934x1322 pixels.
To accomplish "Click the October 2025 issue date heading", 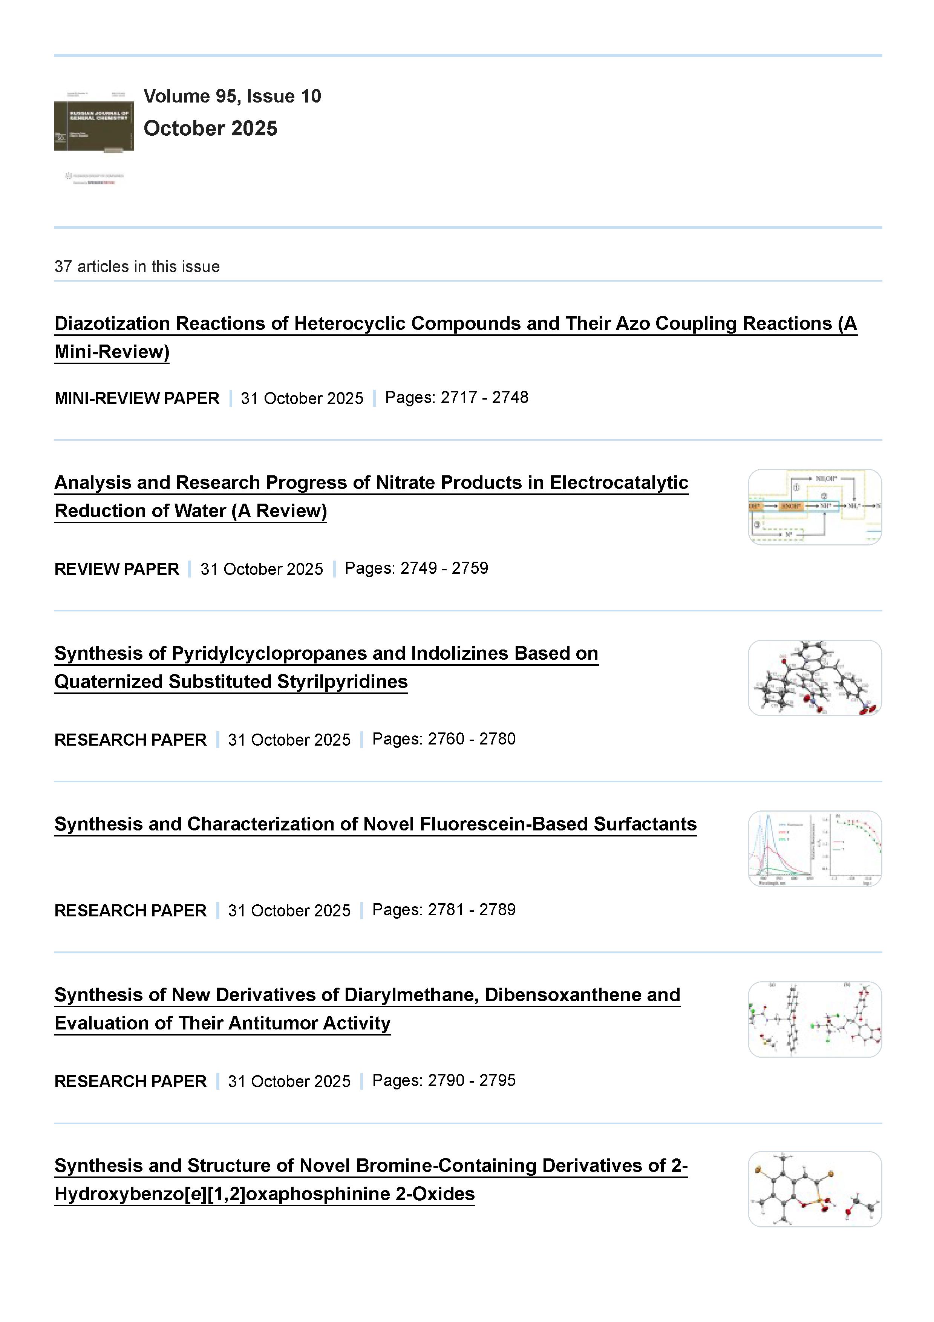I will pyautogui.click(x=210, y=129).
